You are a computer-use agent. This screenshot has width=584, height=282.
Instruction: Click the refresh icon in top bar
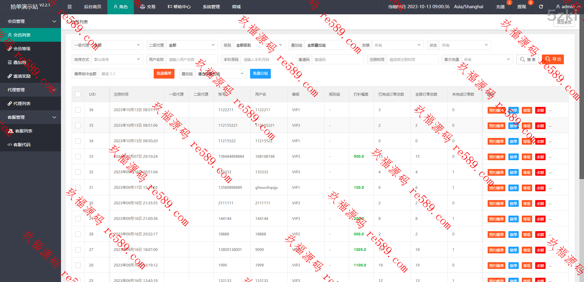[x=541, y=7]
